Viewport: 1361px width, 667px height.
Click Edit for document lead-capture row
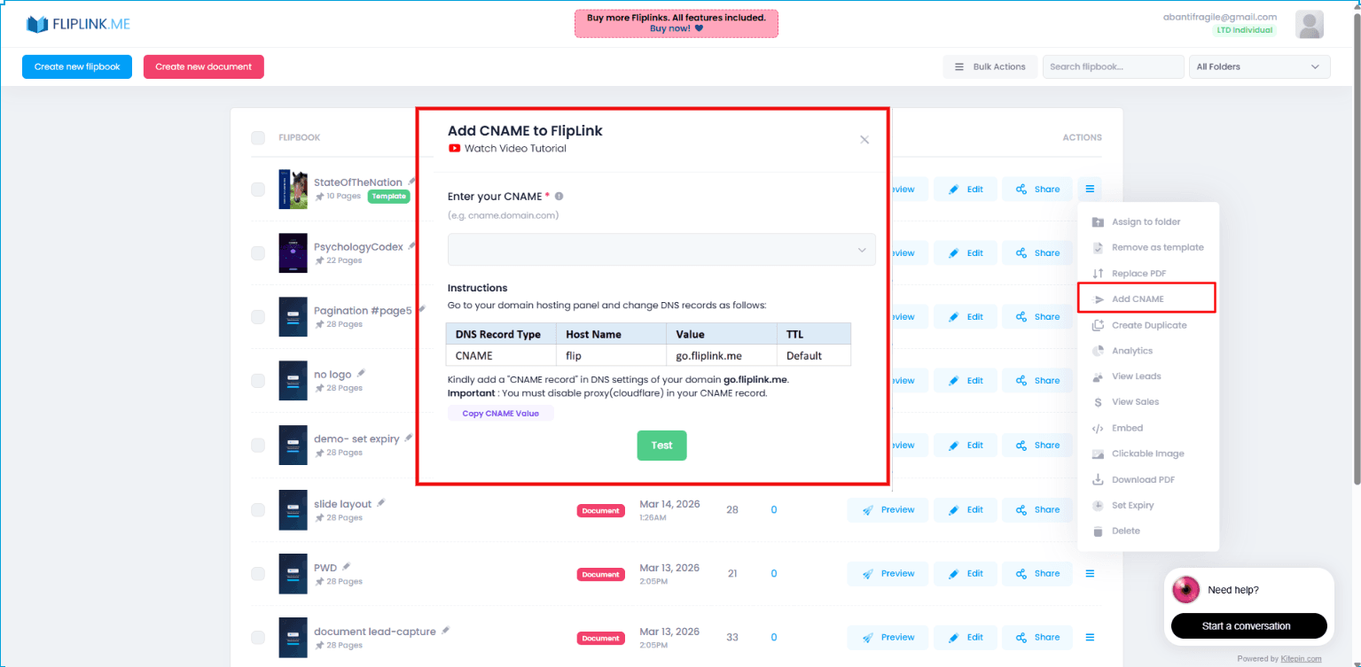(x=966, y=637)
